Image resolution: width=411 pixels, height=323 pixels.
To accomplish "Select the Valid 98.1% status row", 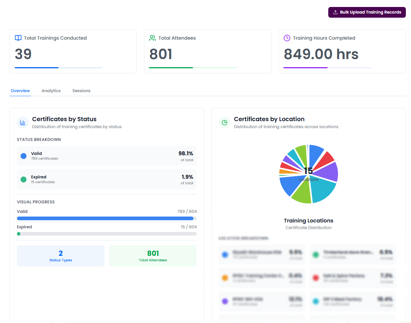I will [x=107, y=156].
